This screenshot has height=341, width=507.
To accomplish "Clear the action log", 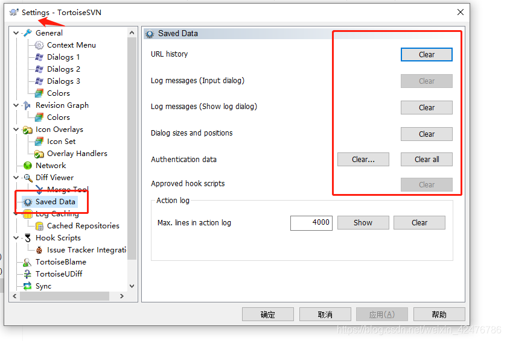I will (419, 222).
